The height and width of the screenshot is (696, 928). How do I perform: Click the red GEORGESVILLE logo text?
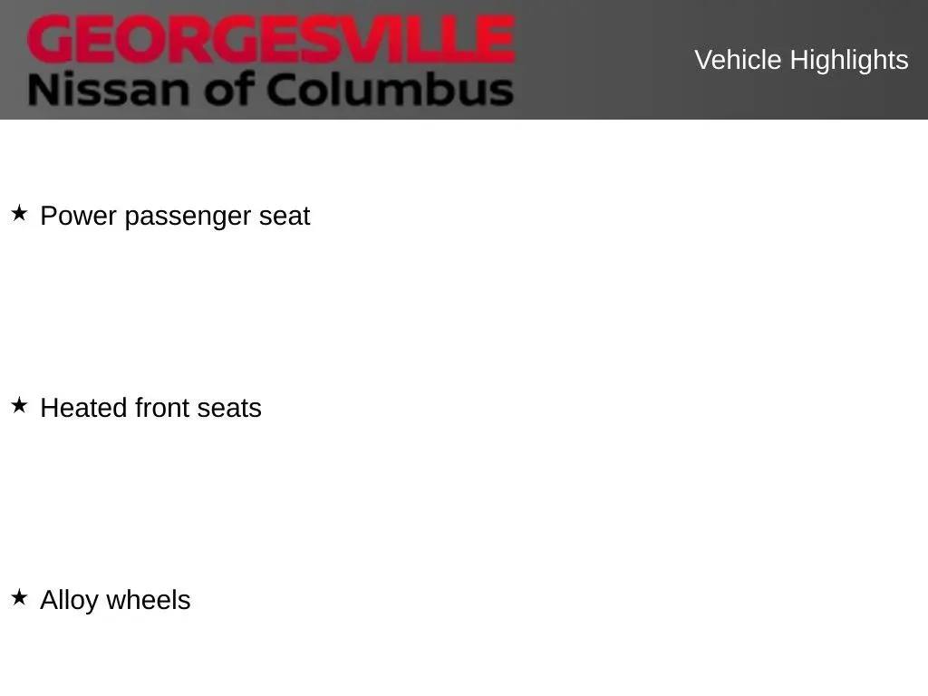pyautogui.click(x=270, y=41)
